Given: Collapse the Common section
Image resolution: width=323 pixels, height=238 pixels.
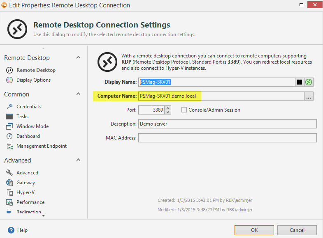Looking at the screenshot, I should (x=79, y=94).
